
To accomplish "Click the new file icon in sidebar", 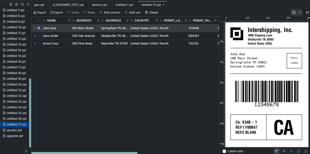I will pos(17,4).
